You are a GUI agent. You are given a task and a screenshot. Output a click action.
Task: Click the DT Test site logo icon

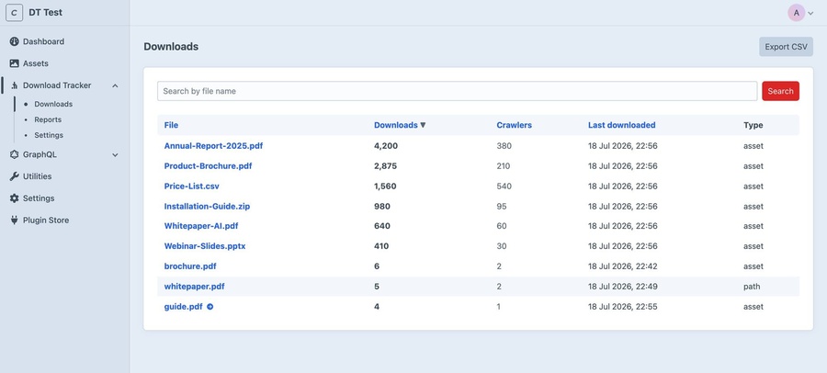pos(14,13)
